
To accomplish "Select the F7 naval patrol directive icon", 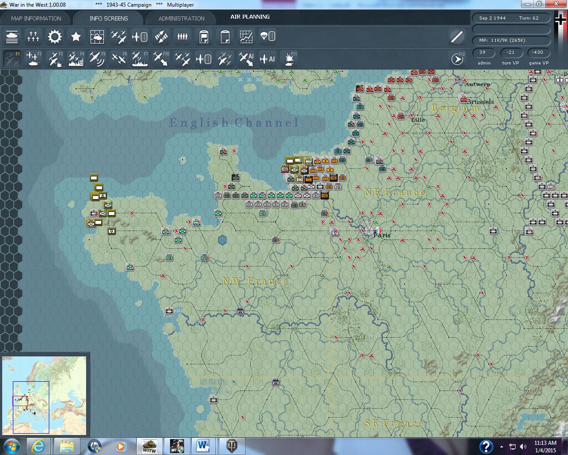I will click(140, 59).
